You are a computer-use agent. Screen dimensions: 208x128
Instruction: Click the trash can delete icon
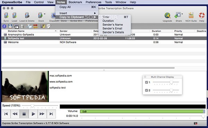[x=23, y=26]
